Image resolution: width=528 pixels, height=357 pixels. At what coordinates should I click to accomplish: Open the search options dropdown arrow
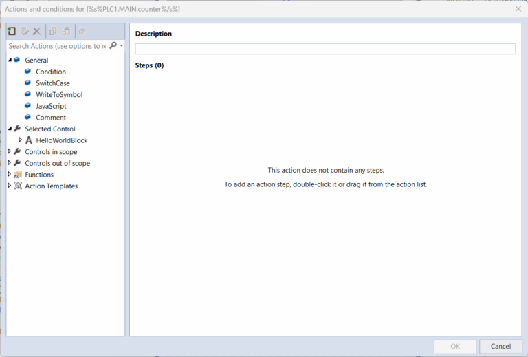[122, 46]
